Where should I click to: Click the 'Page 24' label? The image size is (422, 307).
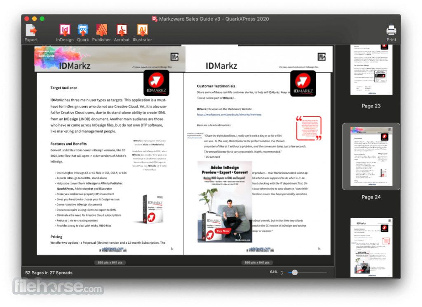pyautogui.click(x=371, y=197)
